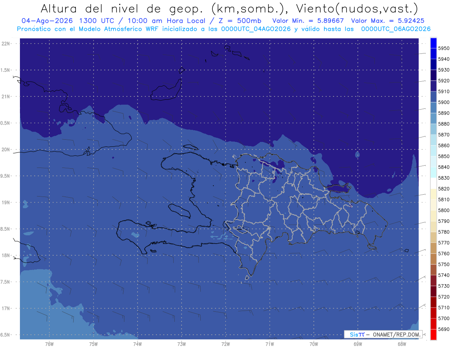Click the 72W longitude axis label
The width and height of the screenshot is (451, 349).
coord(225,344)
